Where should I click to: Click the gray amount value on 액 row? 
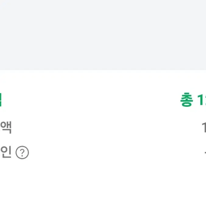204,127
